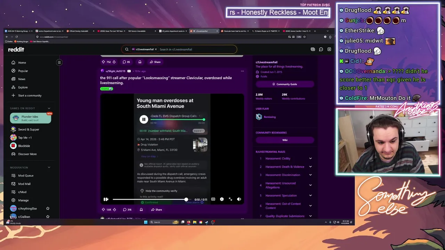Open the 85 comments of upper post
Viewport: 445px width, 250px height.
pos(126,62)
